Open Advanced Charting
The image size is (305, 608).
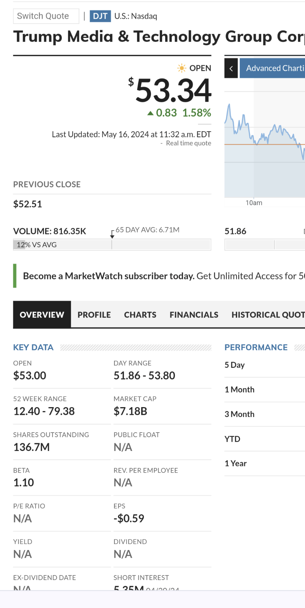tap(272, 68)
